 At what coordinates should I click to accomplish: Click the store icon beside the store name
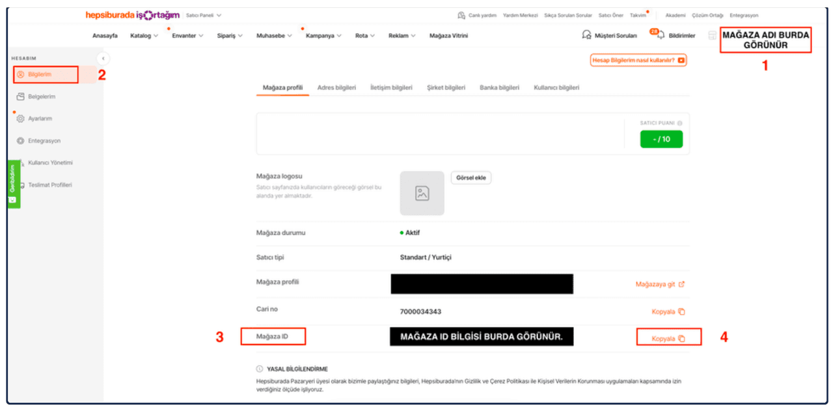pos(712,36)
